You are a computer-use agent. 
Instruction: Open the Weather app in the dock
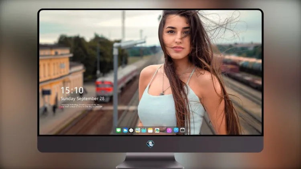(x=125, y=130)
